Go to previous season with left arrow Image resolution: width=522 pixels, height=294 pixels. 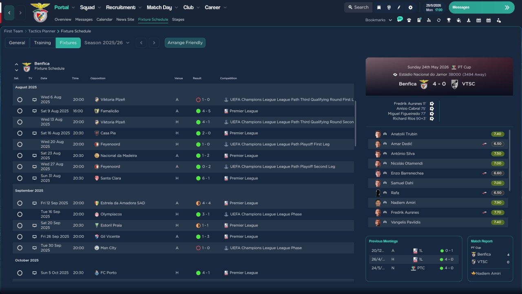click(141, 42)
